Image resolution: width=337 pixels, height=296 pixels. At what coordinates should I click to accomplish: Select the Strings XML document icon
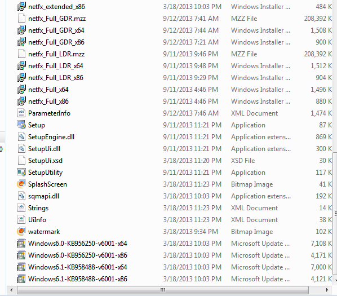tap(21, 207)
